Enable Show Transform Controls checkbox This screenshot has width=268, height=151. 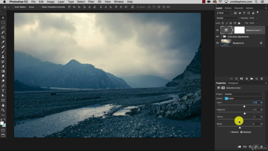pos(40,7)
